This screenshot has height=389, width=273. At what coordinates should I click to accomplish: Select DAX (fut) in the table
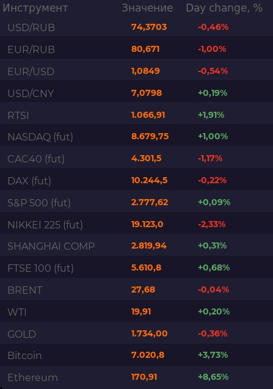click(x=137, y=181)
